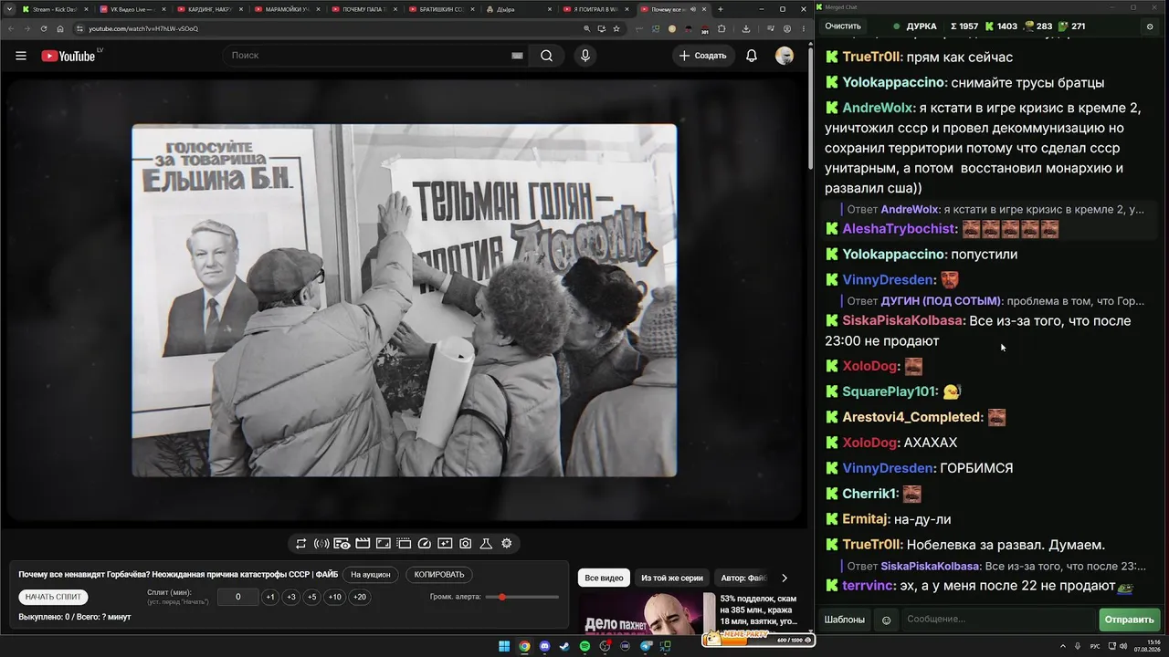
Task: Open Telegram from the taskbar
Action: 645,646
